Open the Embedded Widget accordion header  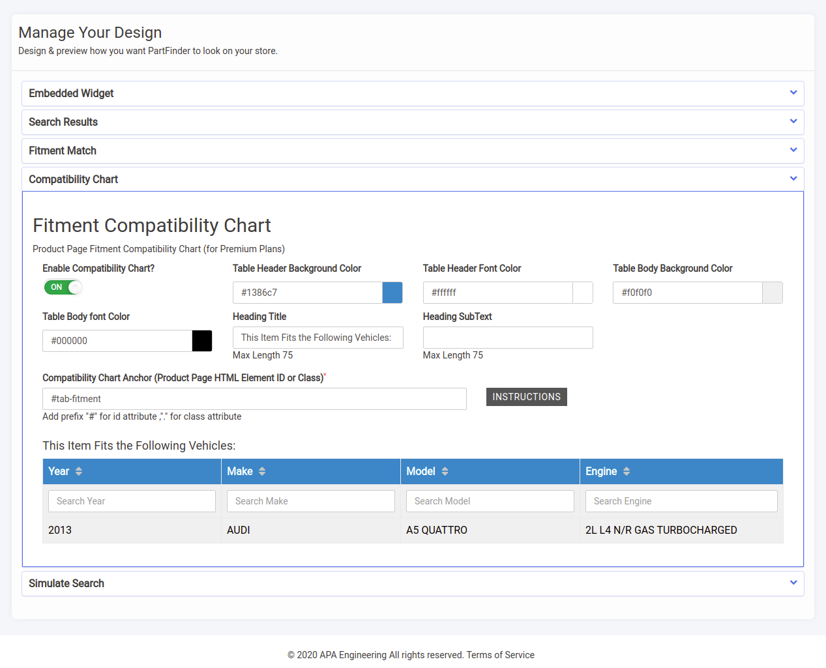point(413,93)
